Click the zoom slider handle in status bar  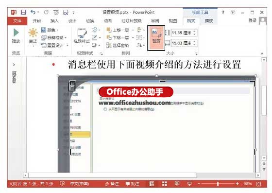point(218,184)
